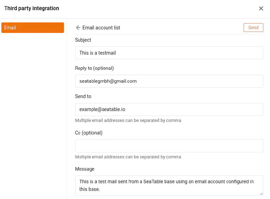
Task: Close the Third party integration dialog
Action: tap(261, 8)
